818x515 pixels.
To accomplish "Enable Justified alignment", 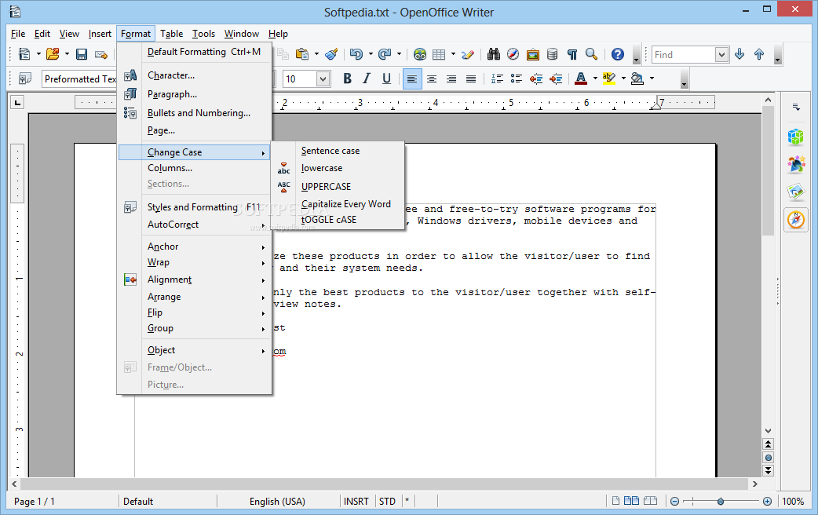I will click(471, 79).
